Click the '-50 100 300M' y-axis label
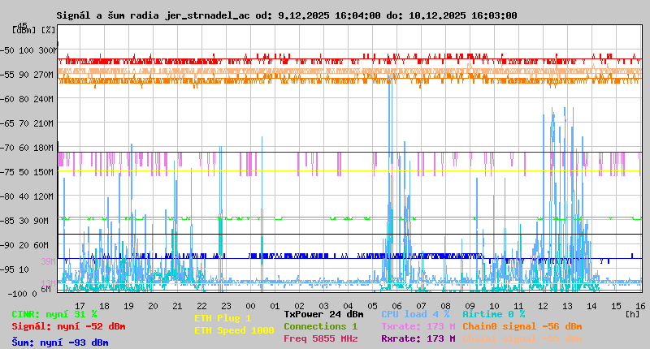The image size is (650, 349). tap(28, 50)
